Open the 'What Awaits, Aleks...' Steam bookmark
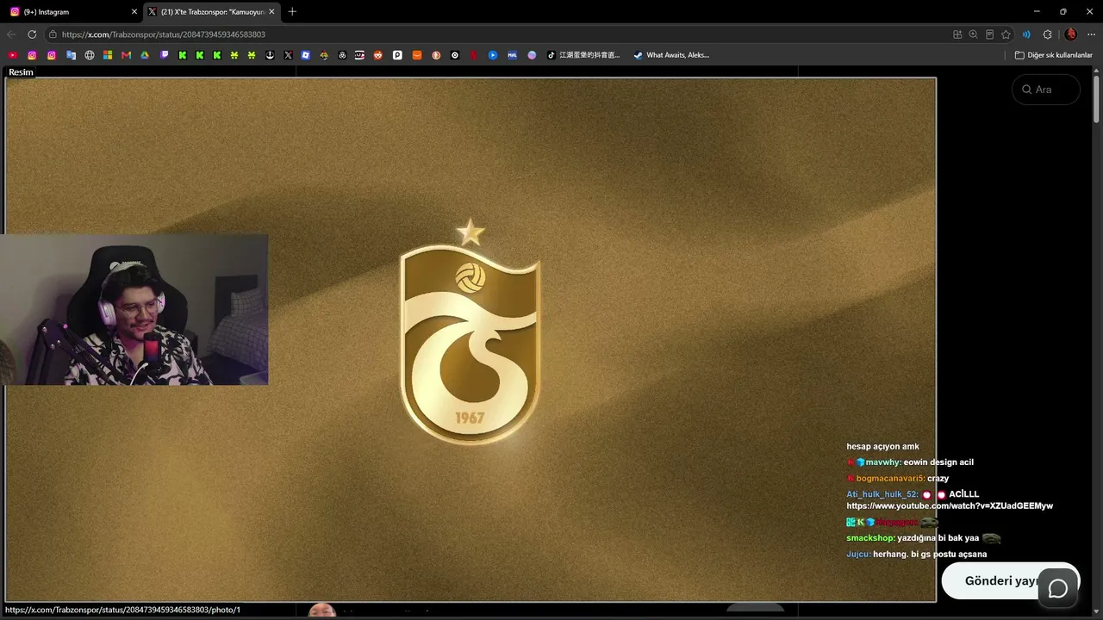 671,55
